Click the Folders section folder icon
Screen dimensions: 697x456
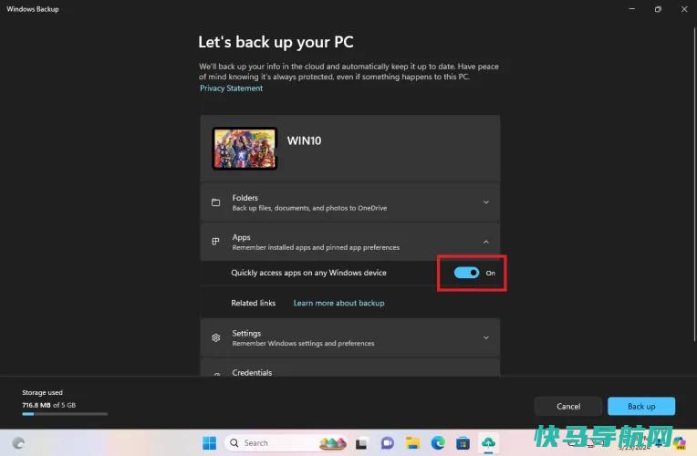[215, 202]
